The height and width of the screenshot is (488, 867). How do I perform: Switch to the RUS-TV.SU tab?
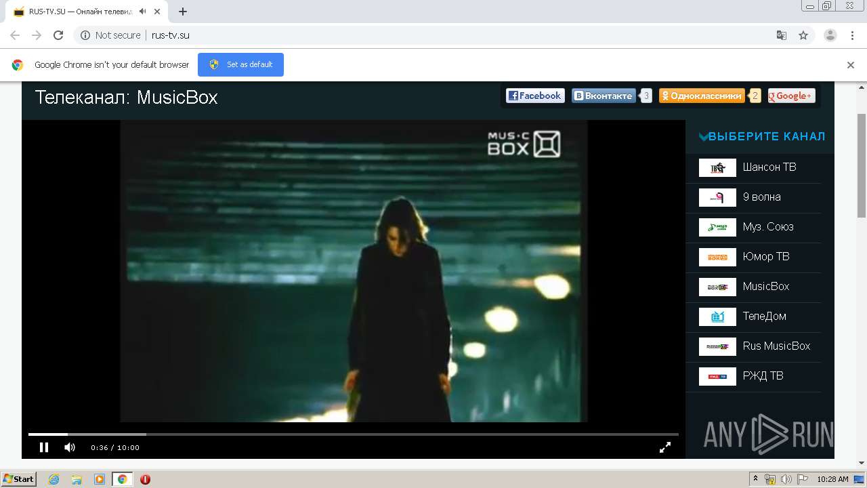(x=88, y=12)
